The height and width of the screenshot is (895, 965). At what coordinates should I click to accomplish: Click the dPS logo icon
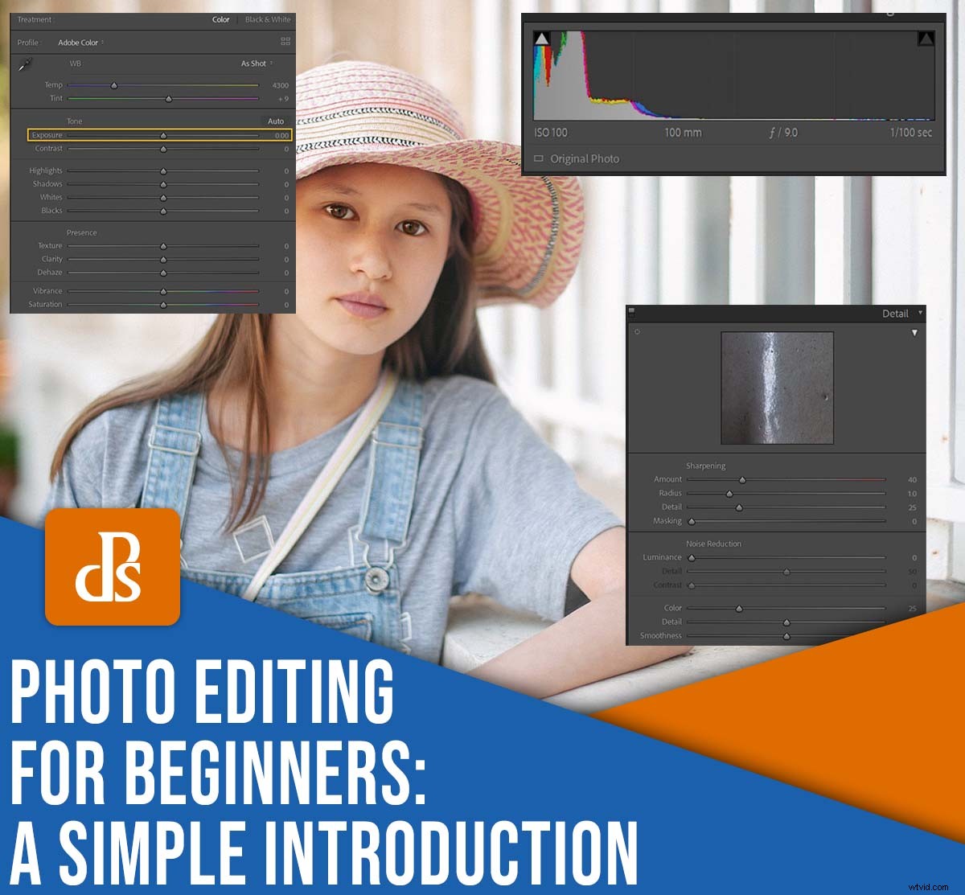point(113,569)
